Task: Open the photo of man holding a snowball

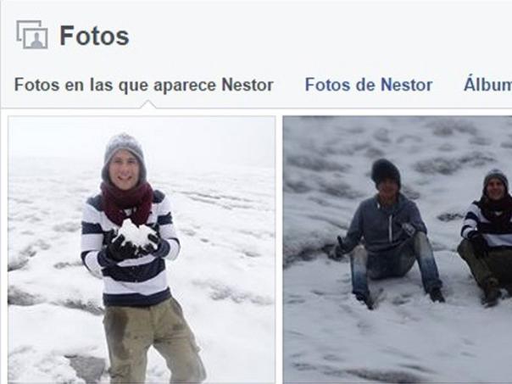Action: point(142,250)
